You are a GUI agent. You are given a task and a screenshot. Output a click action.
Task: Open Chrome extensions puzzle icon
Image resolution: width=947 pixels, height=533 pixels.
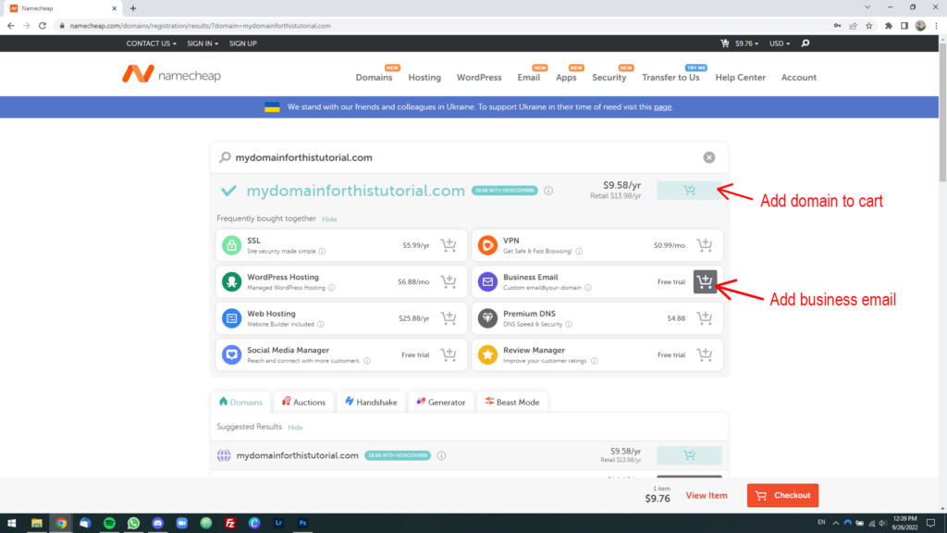[x=889, y=26]
